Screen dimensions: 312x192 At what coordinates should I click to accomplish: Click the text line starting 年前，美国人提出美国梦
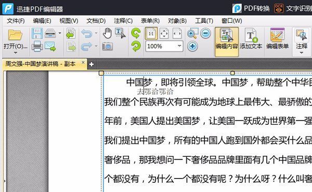(208, 121)
